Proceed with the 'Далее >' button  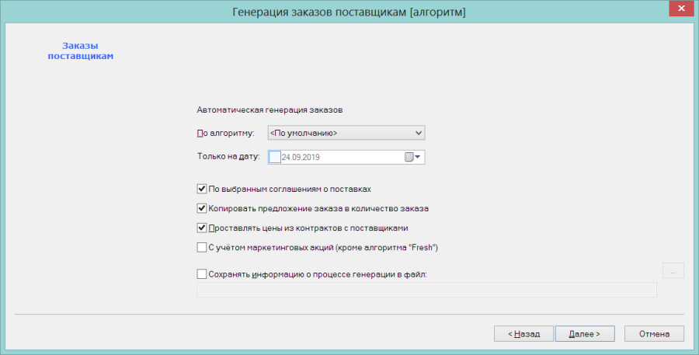(x=585, y=333)
